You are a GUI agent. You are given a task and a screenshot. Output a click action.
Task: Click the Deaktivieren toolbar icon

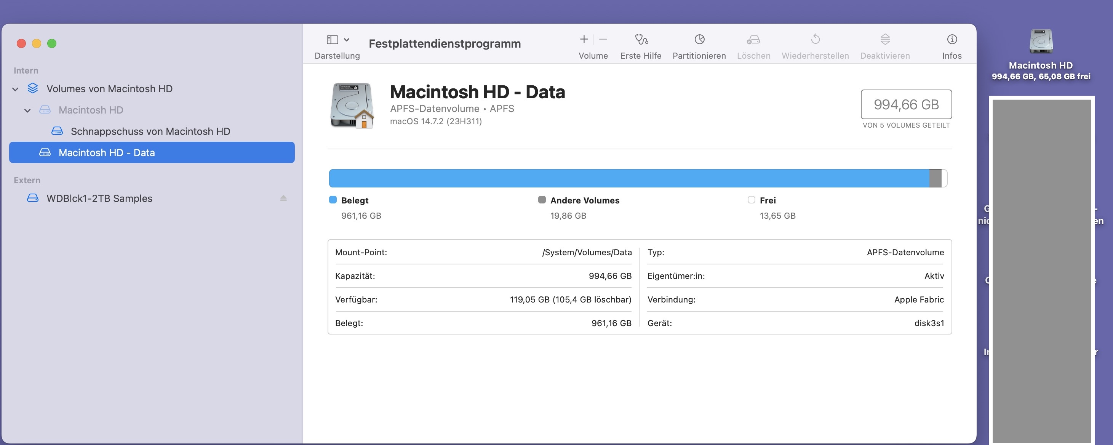pyautogui.click(x=884, y=40)
